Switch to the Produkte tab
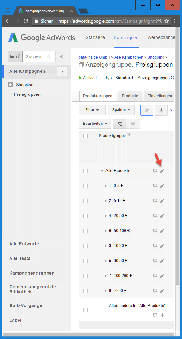Screen dimensions: 182x339 point(130,96)
